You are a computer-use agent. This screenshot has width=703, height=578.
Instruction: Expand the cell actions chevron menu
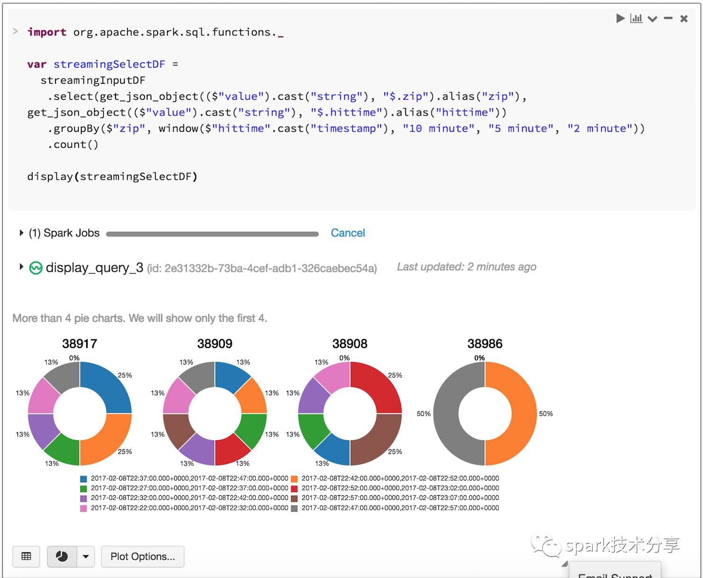[x=652, y=19]
